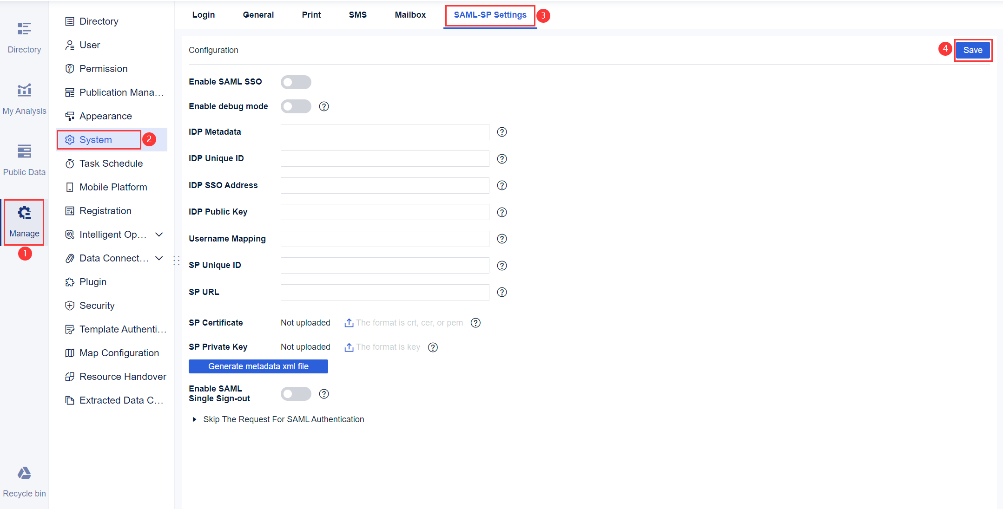
Task: Open the help icon beside Enable debug mode
Action: point(324,106)
